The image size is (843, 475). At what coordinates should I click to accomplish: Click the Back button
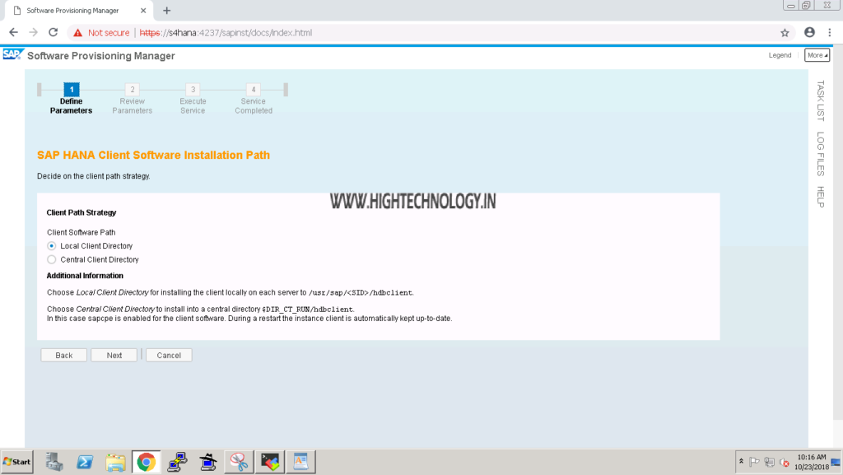64,355
